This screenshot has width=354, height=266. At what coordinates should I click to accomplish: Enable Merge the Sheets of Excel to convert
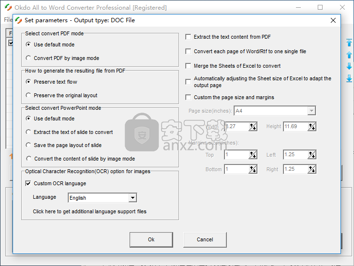coord(188,66)
